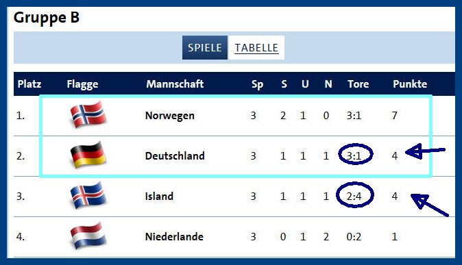Click the Iceland flag icon
This screenshot has width=462, height=265.
coord(88,195)
